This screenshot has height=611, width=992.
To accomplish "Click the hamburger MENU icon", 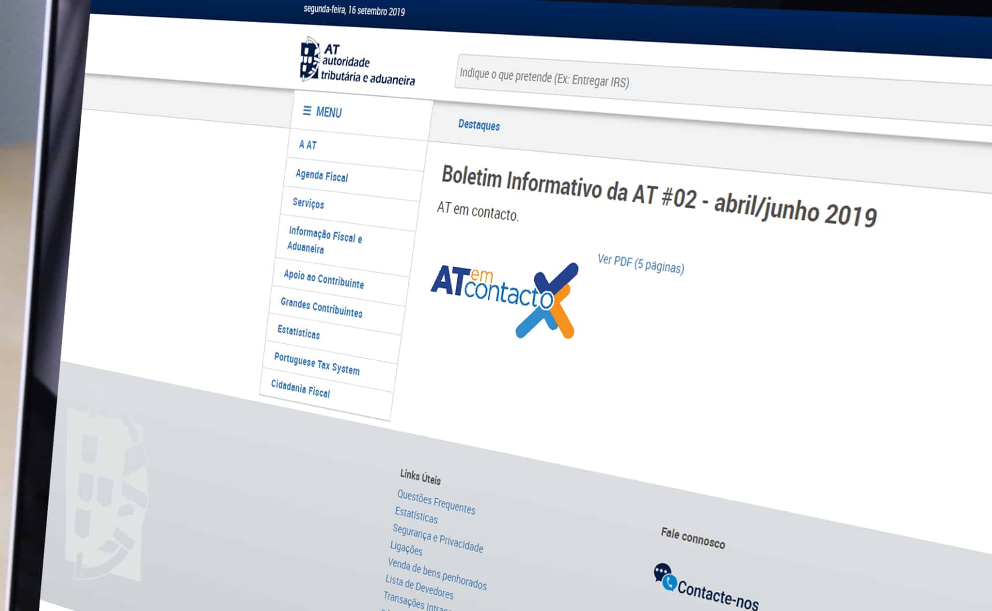I will 307,111.
